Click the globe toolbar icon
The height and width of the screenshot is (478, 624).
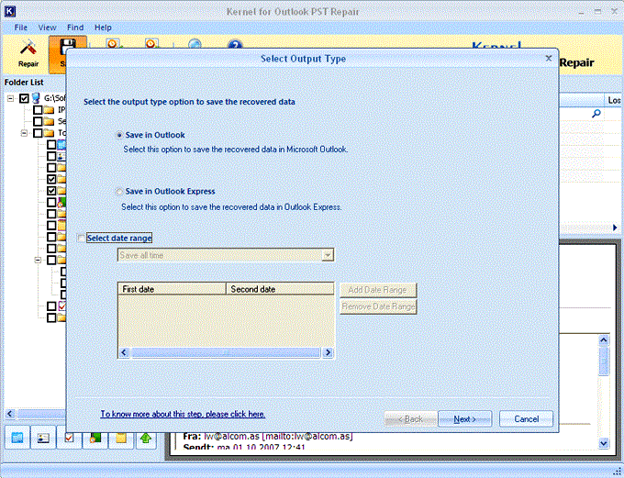tap(195, 44)
